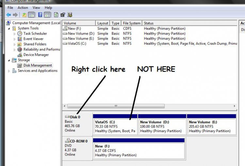
Task: Select the New Volume (D:) list row name
Action: point(81,34)
